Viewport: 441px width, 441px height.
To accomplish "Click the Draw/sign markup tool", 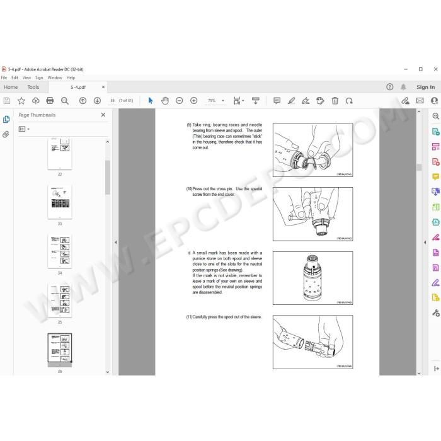I will [x=306, y=101].
